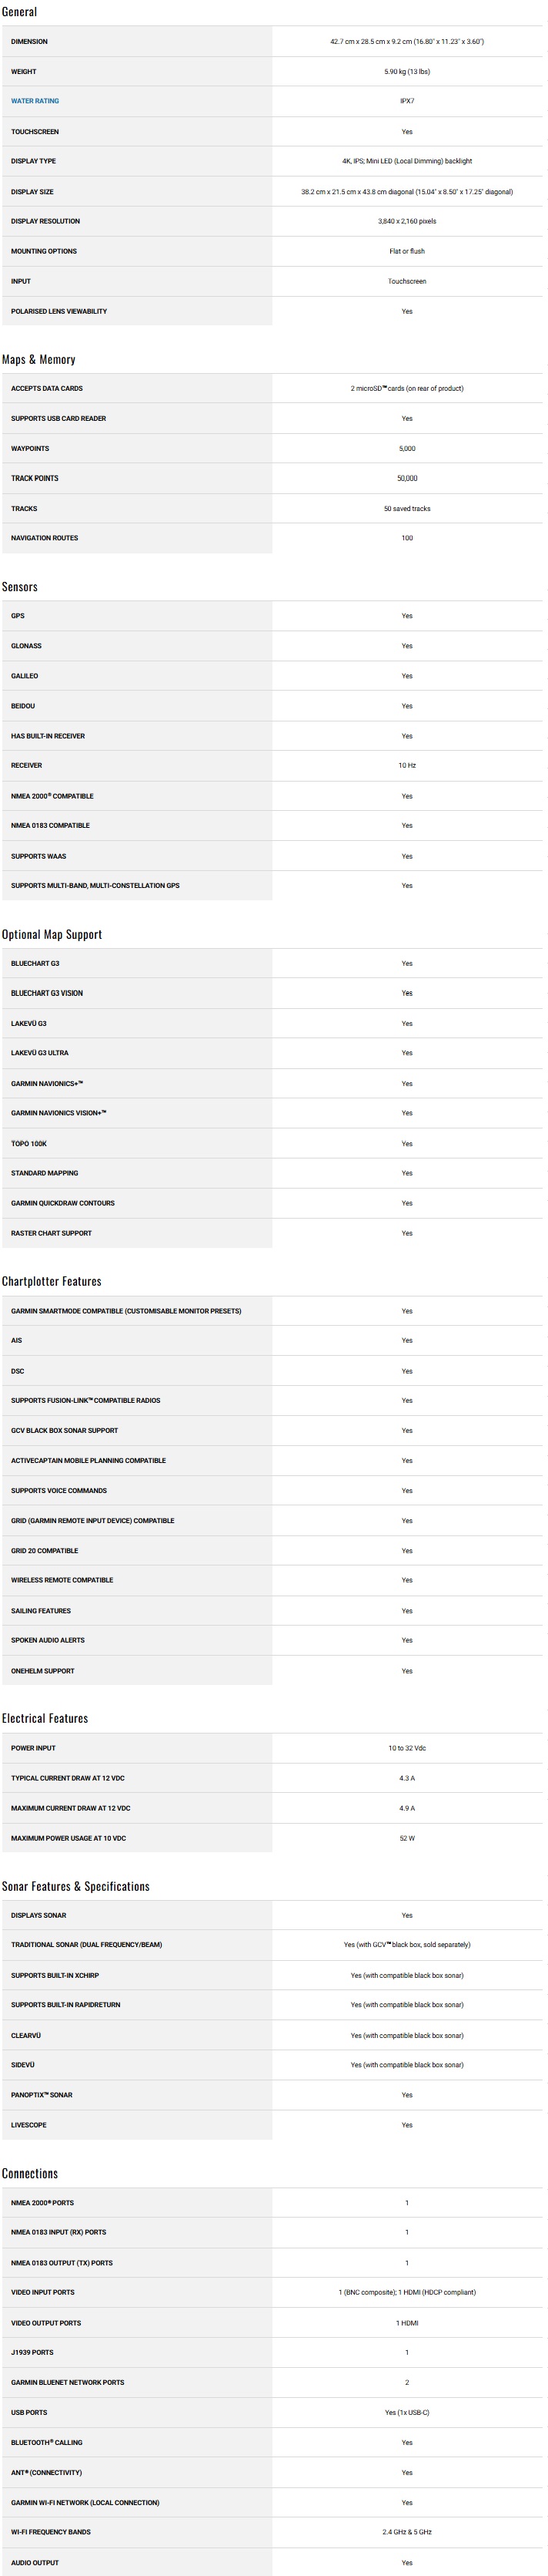This screenshot has height=2576, width=548.
Task: Select the Power Input row label
Action: (x=33, y=1748)
